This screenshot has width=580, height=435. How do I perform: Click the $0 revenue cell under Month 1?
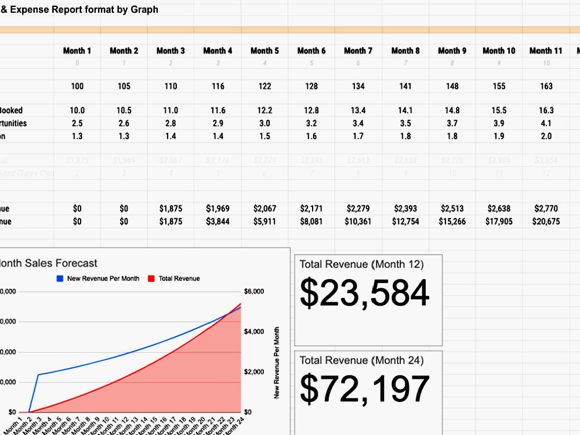click(x=77, y=208)
